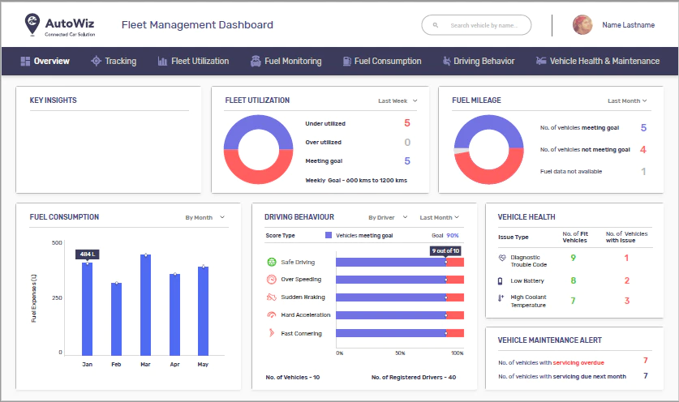Viewport: 679px width, 402px height.
Task: Expand the Fuel Consumption By Month dropdown
Action: tap(204, 217)
